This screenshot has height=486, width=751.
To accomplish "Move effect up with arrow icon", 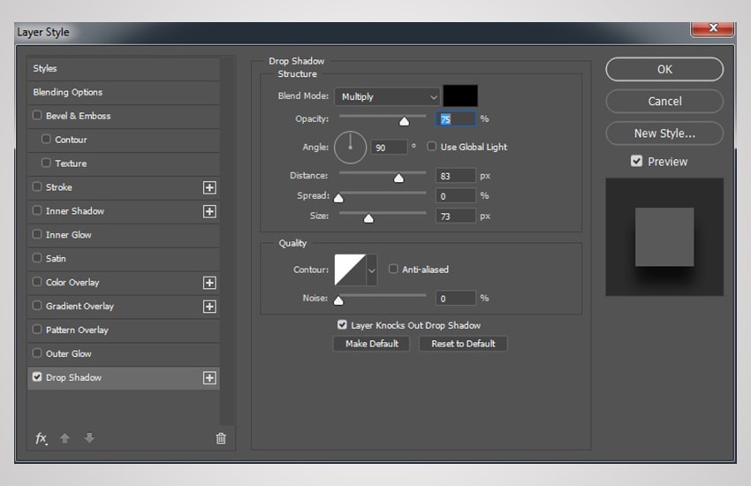I will (x=64, y=437).
